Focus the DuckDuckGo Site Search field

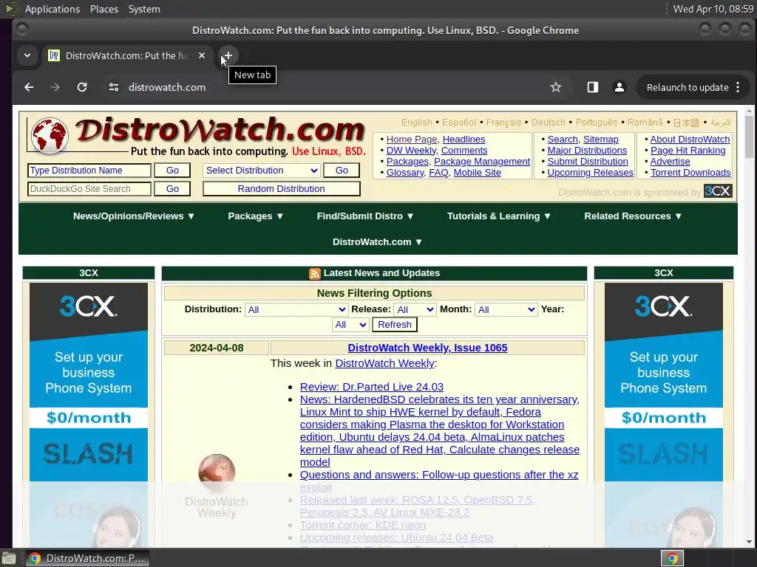pyautogui.click(x=89, y=189)
